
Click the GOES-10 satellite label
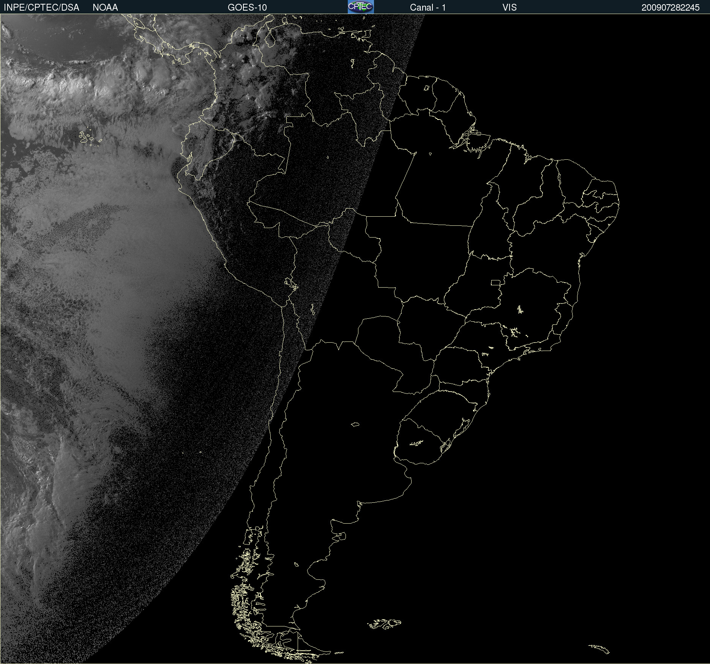pyautogui.click(x=247, y=8)
